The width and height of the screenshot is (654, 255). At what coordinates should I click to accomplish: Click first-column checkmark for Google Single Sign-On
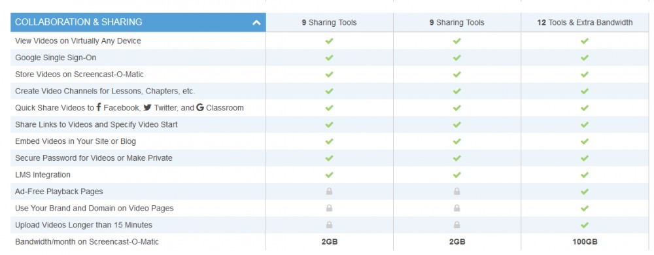[329, 58]
